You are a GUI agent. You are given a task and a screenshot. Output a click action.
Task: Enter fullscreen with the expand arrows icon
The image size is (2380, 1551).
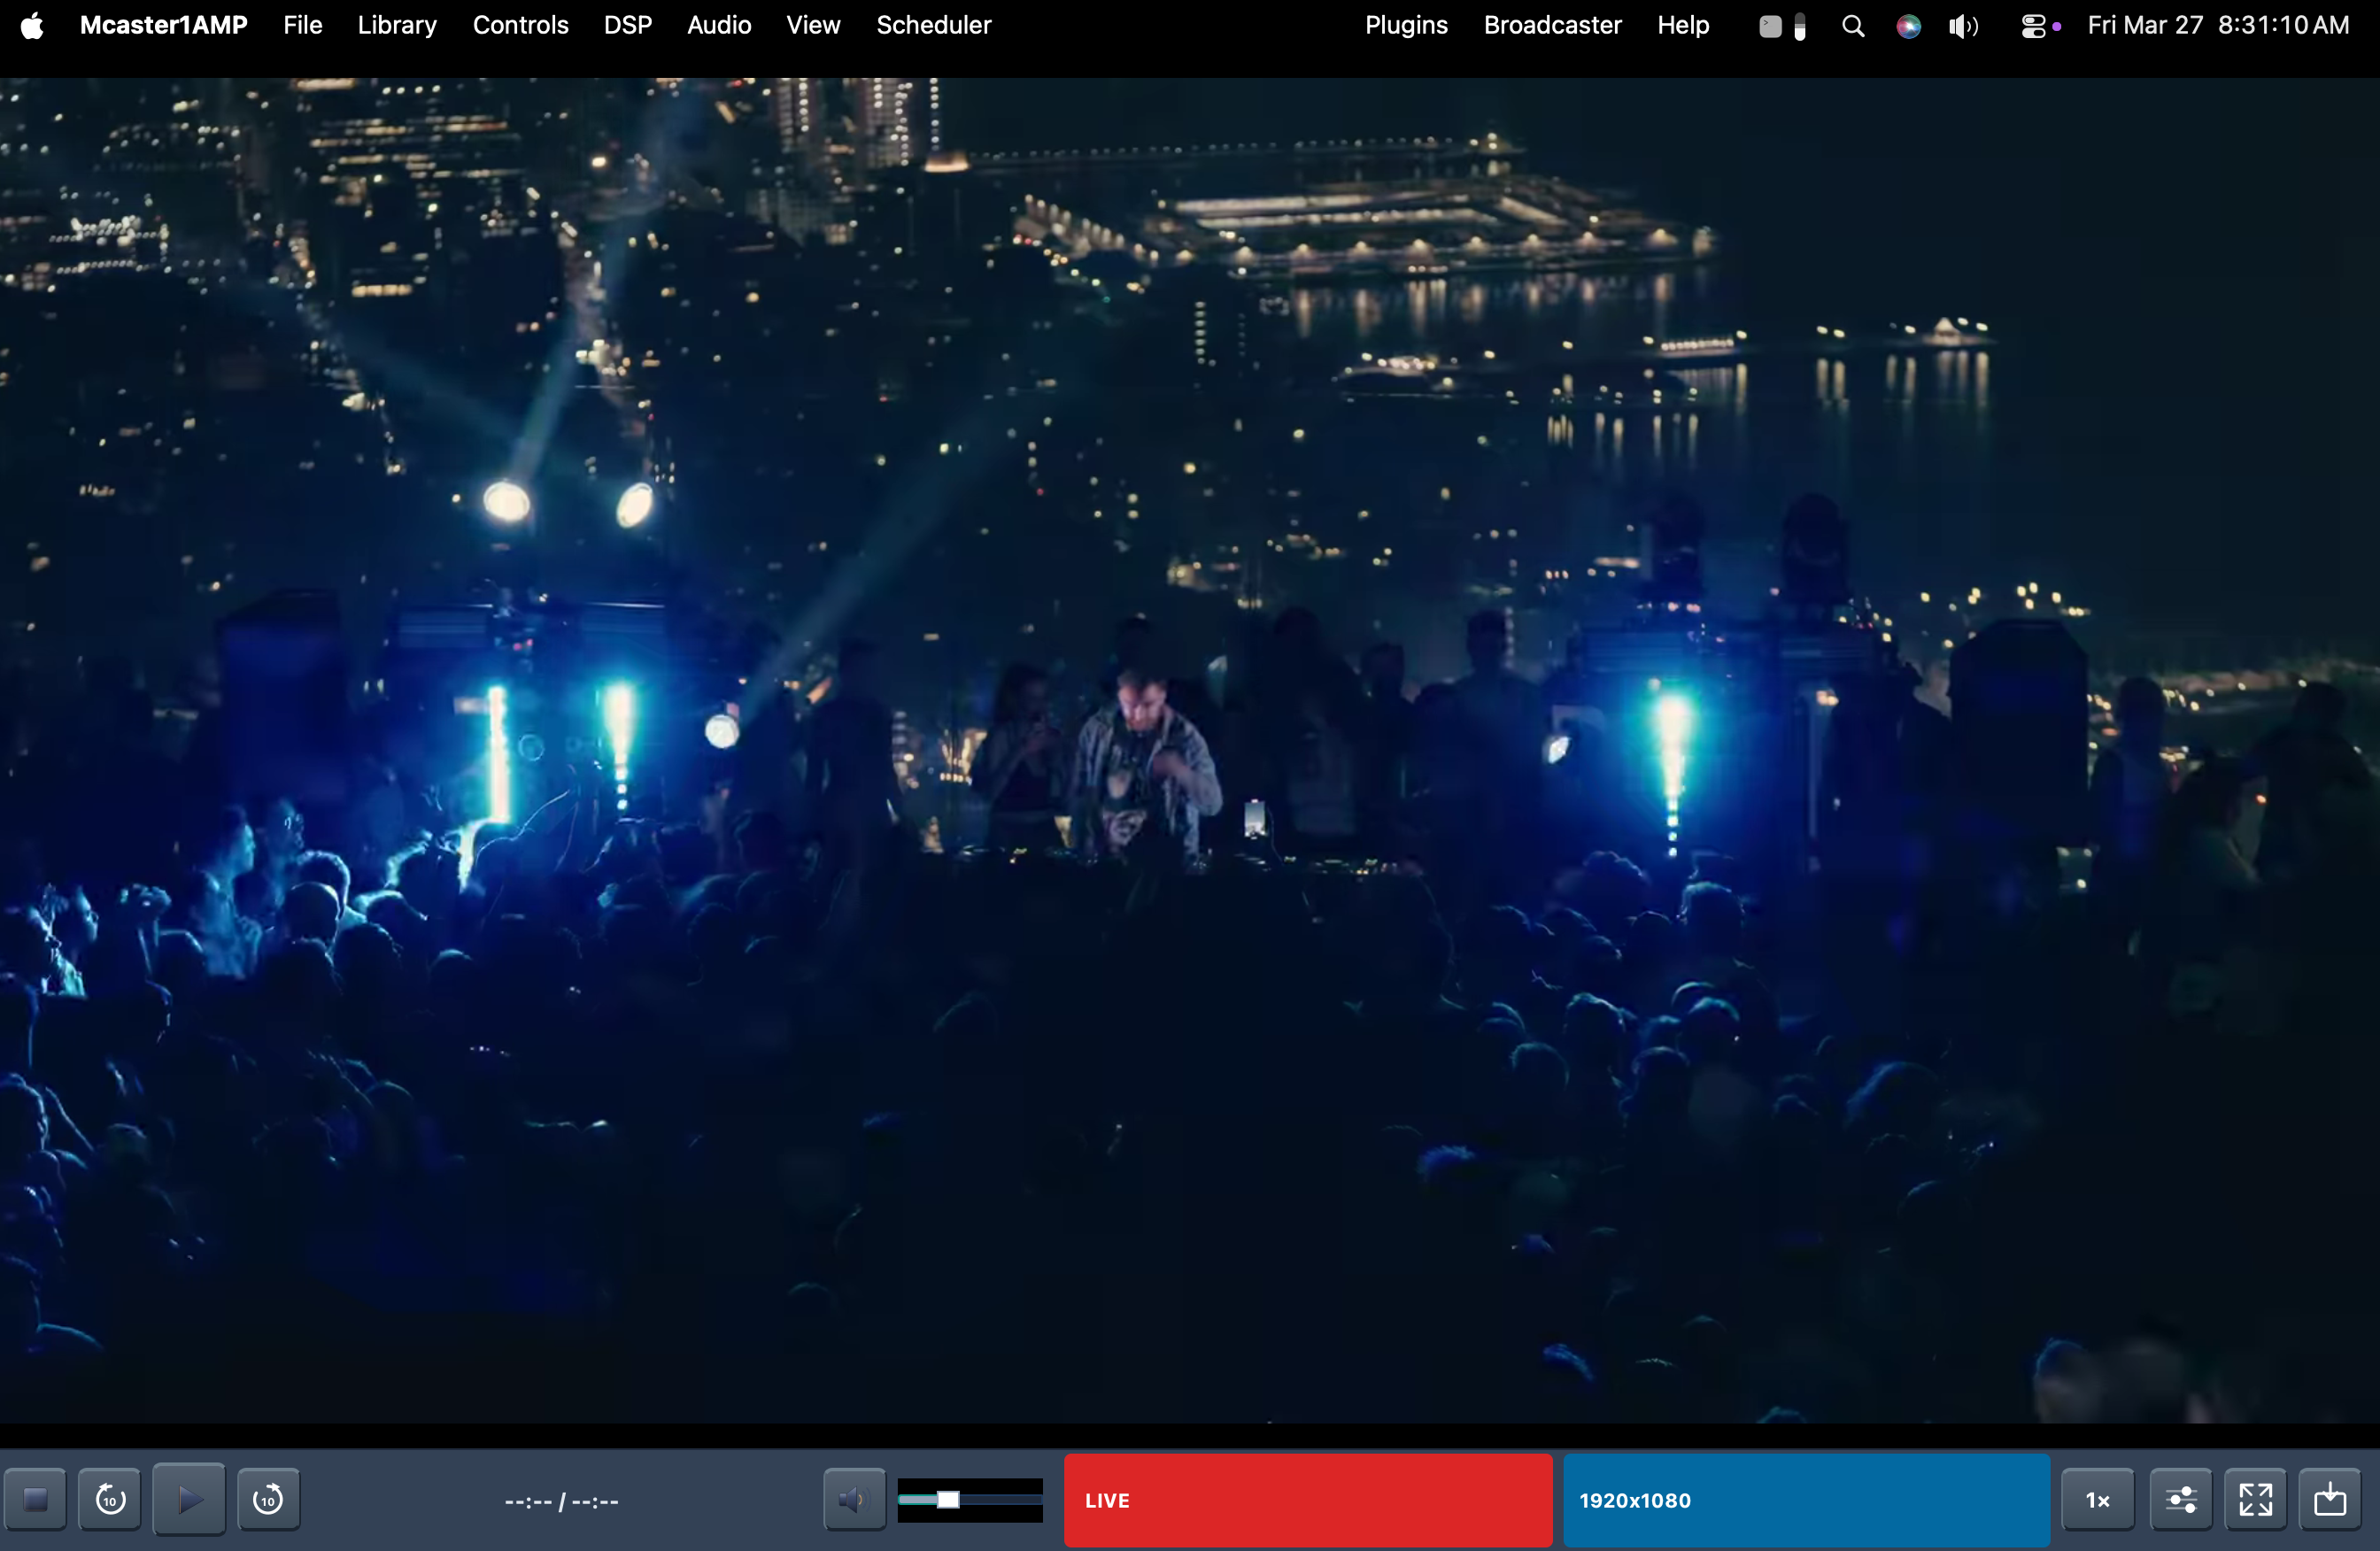[x=2257, y=1500]
